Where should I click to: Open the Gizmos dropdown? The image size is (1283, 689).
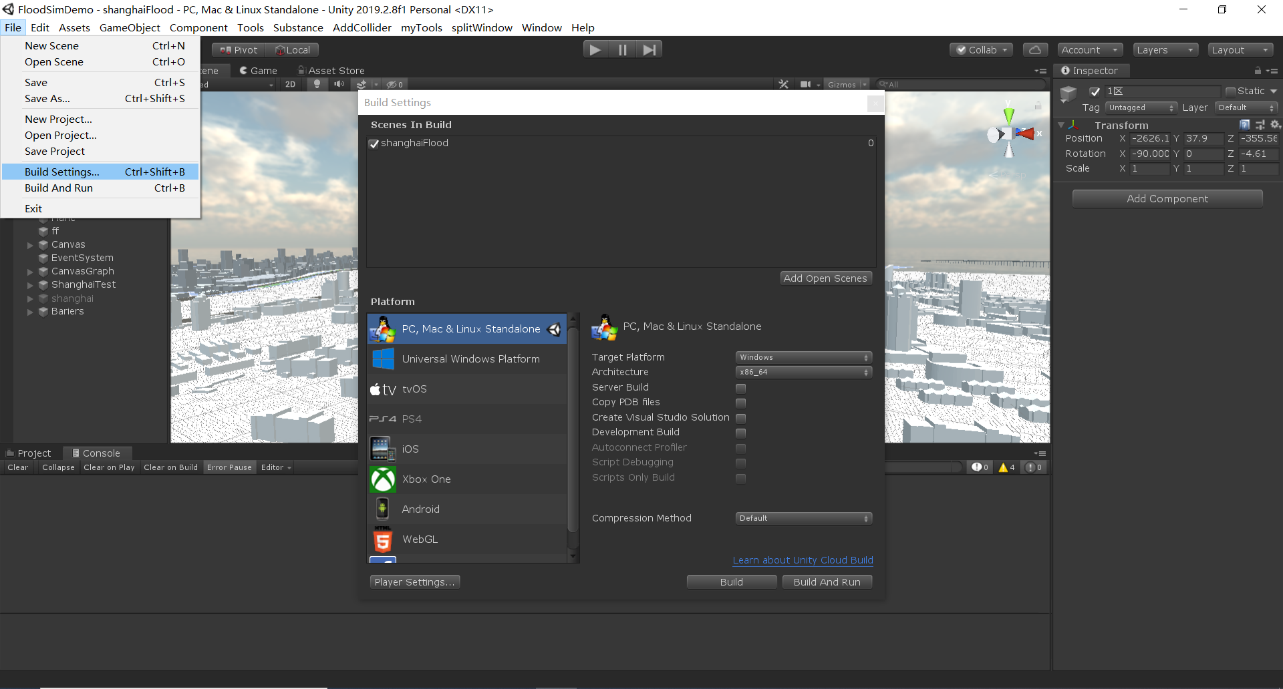coord(846,84)
